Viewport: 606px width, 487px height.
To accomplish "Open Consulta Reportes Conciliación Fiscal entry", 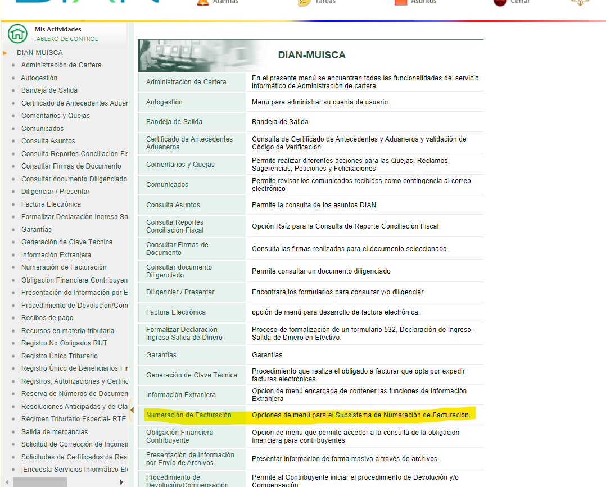I will (175, 226).
